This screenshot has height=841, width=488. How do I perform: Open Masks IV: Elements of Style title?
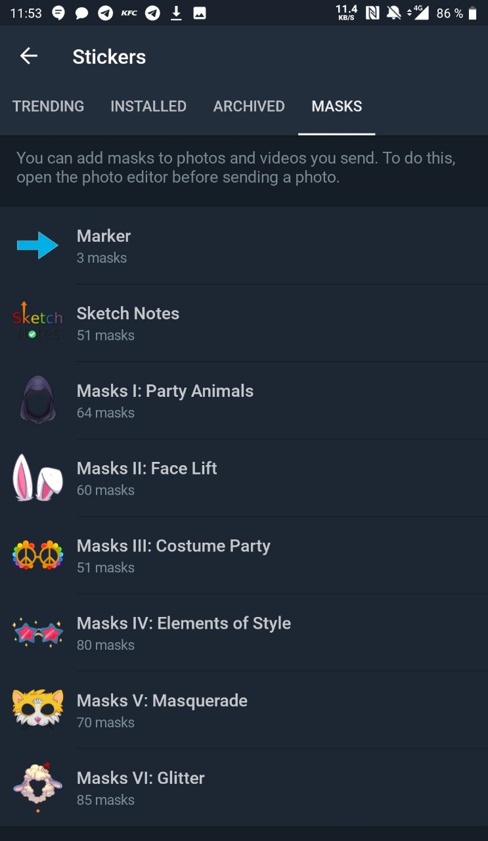pos(184,624)
